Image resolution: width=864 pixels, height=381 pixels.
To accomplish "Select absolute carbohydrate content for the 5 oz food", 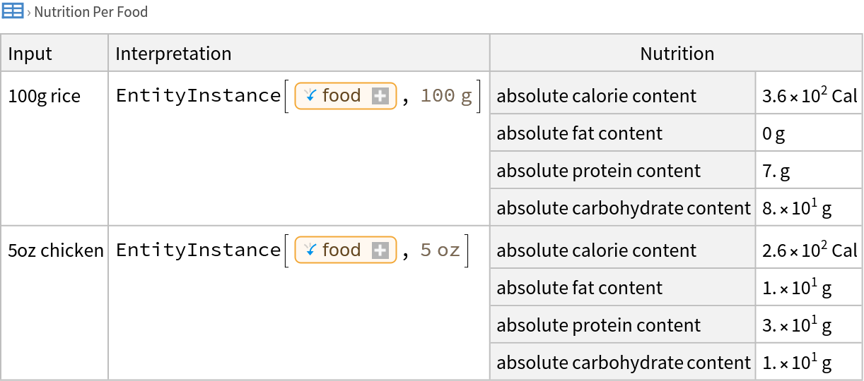I will (623, 363).
